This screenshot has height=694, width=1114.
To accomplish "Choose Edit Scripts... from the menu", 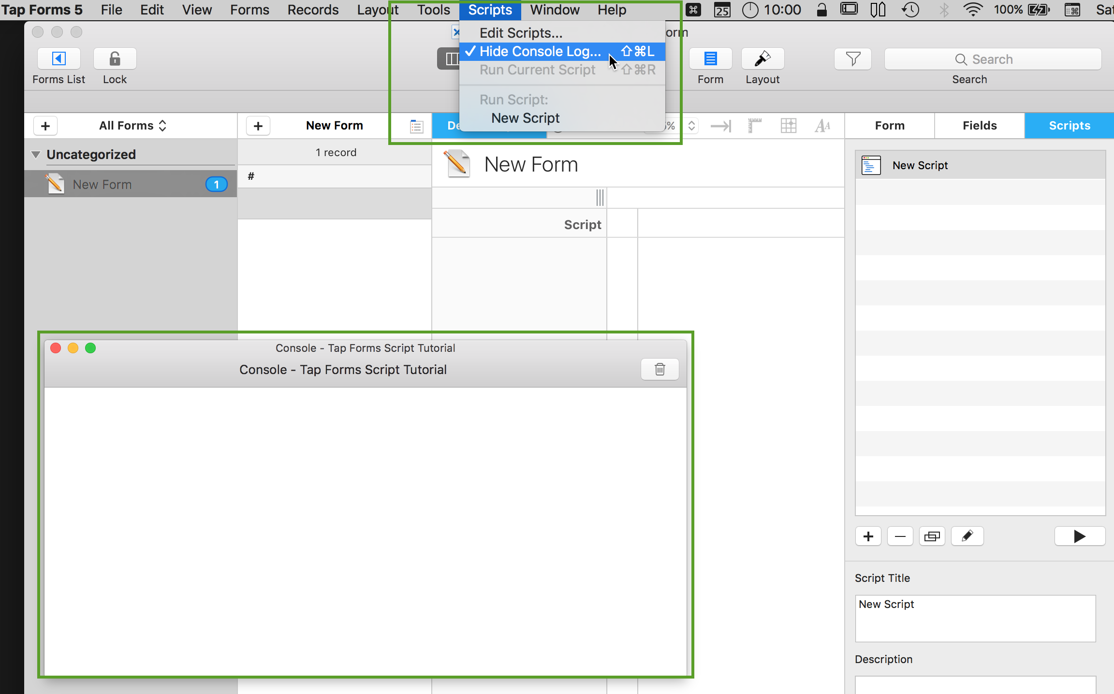I will [521, 33].
